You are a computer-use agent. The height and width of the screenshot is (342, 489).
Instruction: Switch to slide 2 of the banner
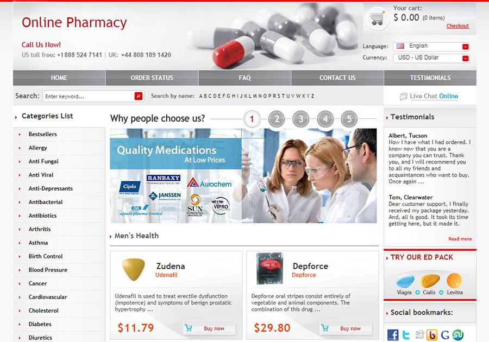(277, 119)
